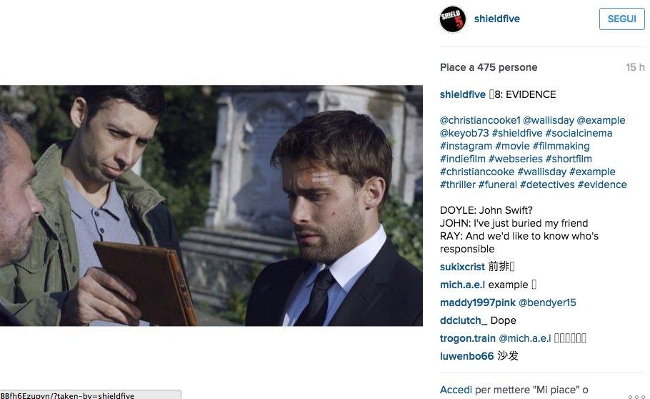Image resolution: width=650 pixels, height=399 pixels.
Task: Open the @bendyer15 mention in the comments
Action: click(547, 302)
